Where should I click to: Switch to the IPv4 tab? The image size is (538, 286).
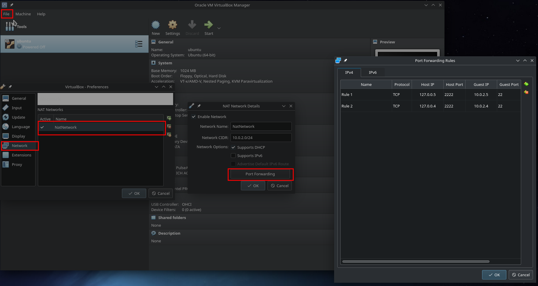coord(349,72)
